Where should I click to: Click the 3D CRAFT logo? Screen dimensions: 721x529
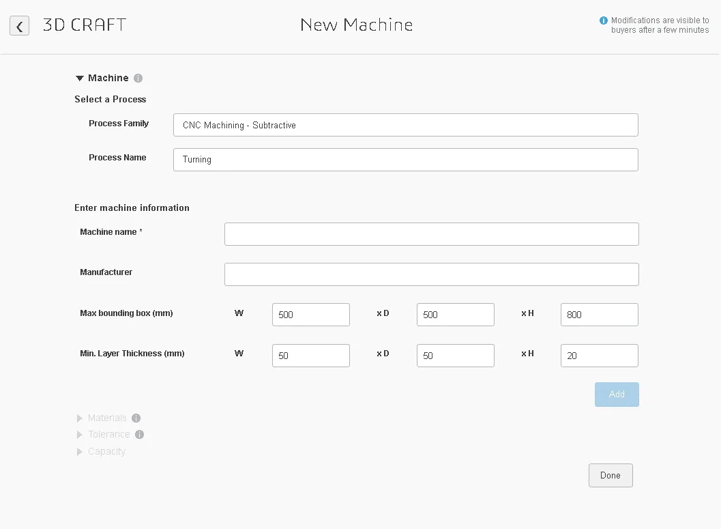point(83,25)
